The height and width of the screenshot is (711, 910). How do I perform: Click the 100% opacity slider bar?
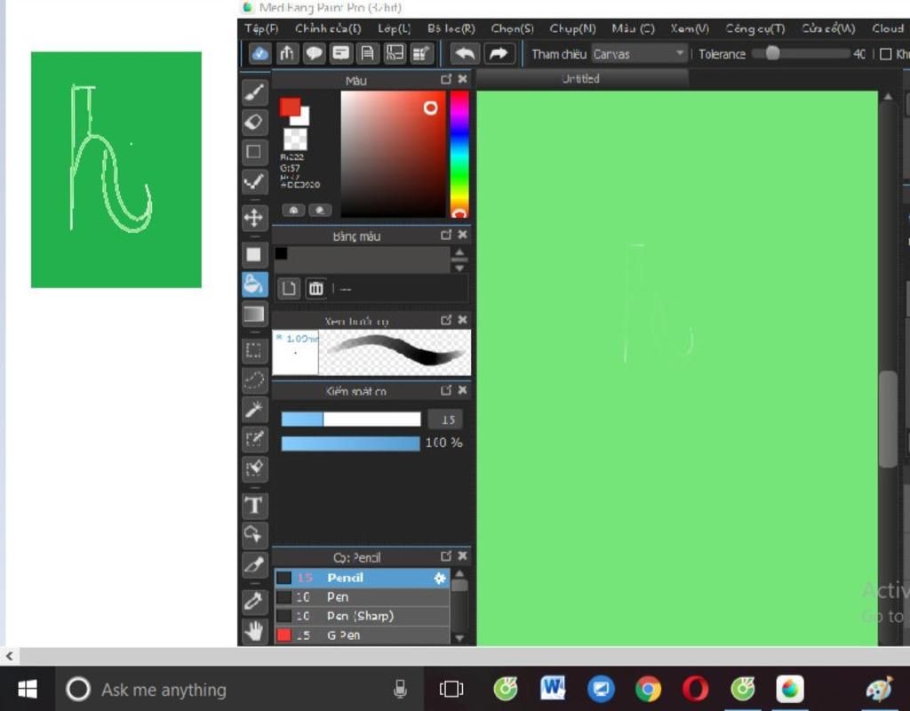click(351, 443)
